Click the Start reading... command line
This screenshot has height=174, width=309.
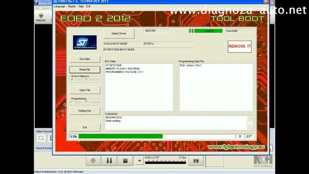click(x=114, y=121)
